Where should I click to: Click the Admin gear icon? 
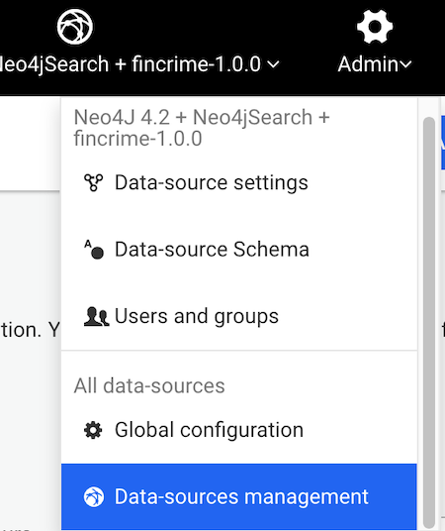click(375, 27)
